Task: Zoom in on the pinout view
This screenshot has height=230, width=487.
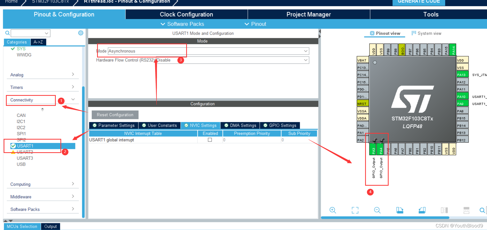Action: 333,210
